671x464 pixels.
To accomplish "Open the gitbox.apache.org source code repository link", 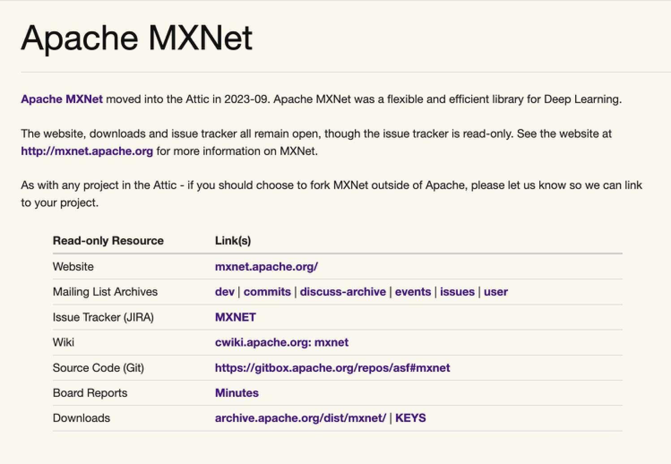I will click(x=332, y=368).
